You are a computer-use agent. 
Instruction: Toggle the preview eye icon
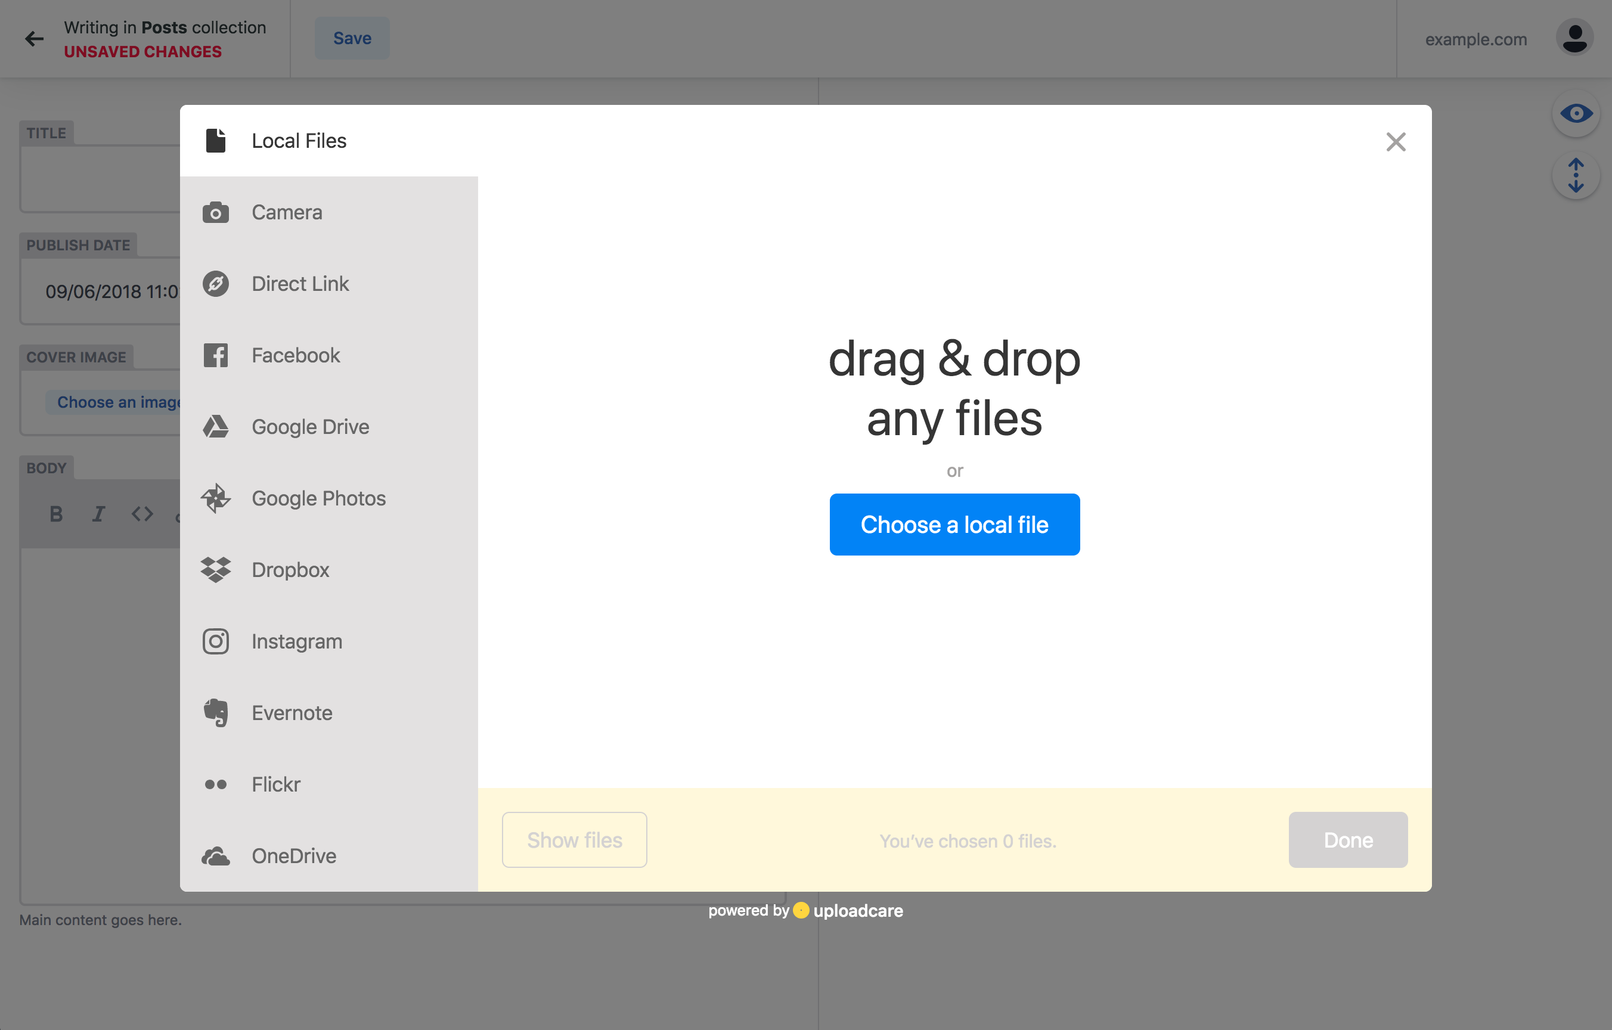pyautogui.click(x=1575, y=113)
